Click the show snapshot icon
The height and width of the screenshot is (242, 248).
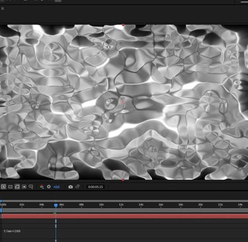coord(77,186)
